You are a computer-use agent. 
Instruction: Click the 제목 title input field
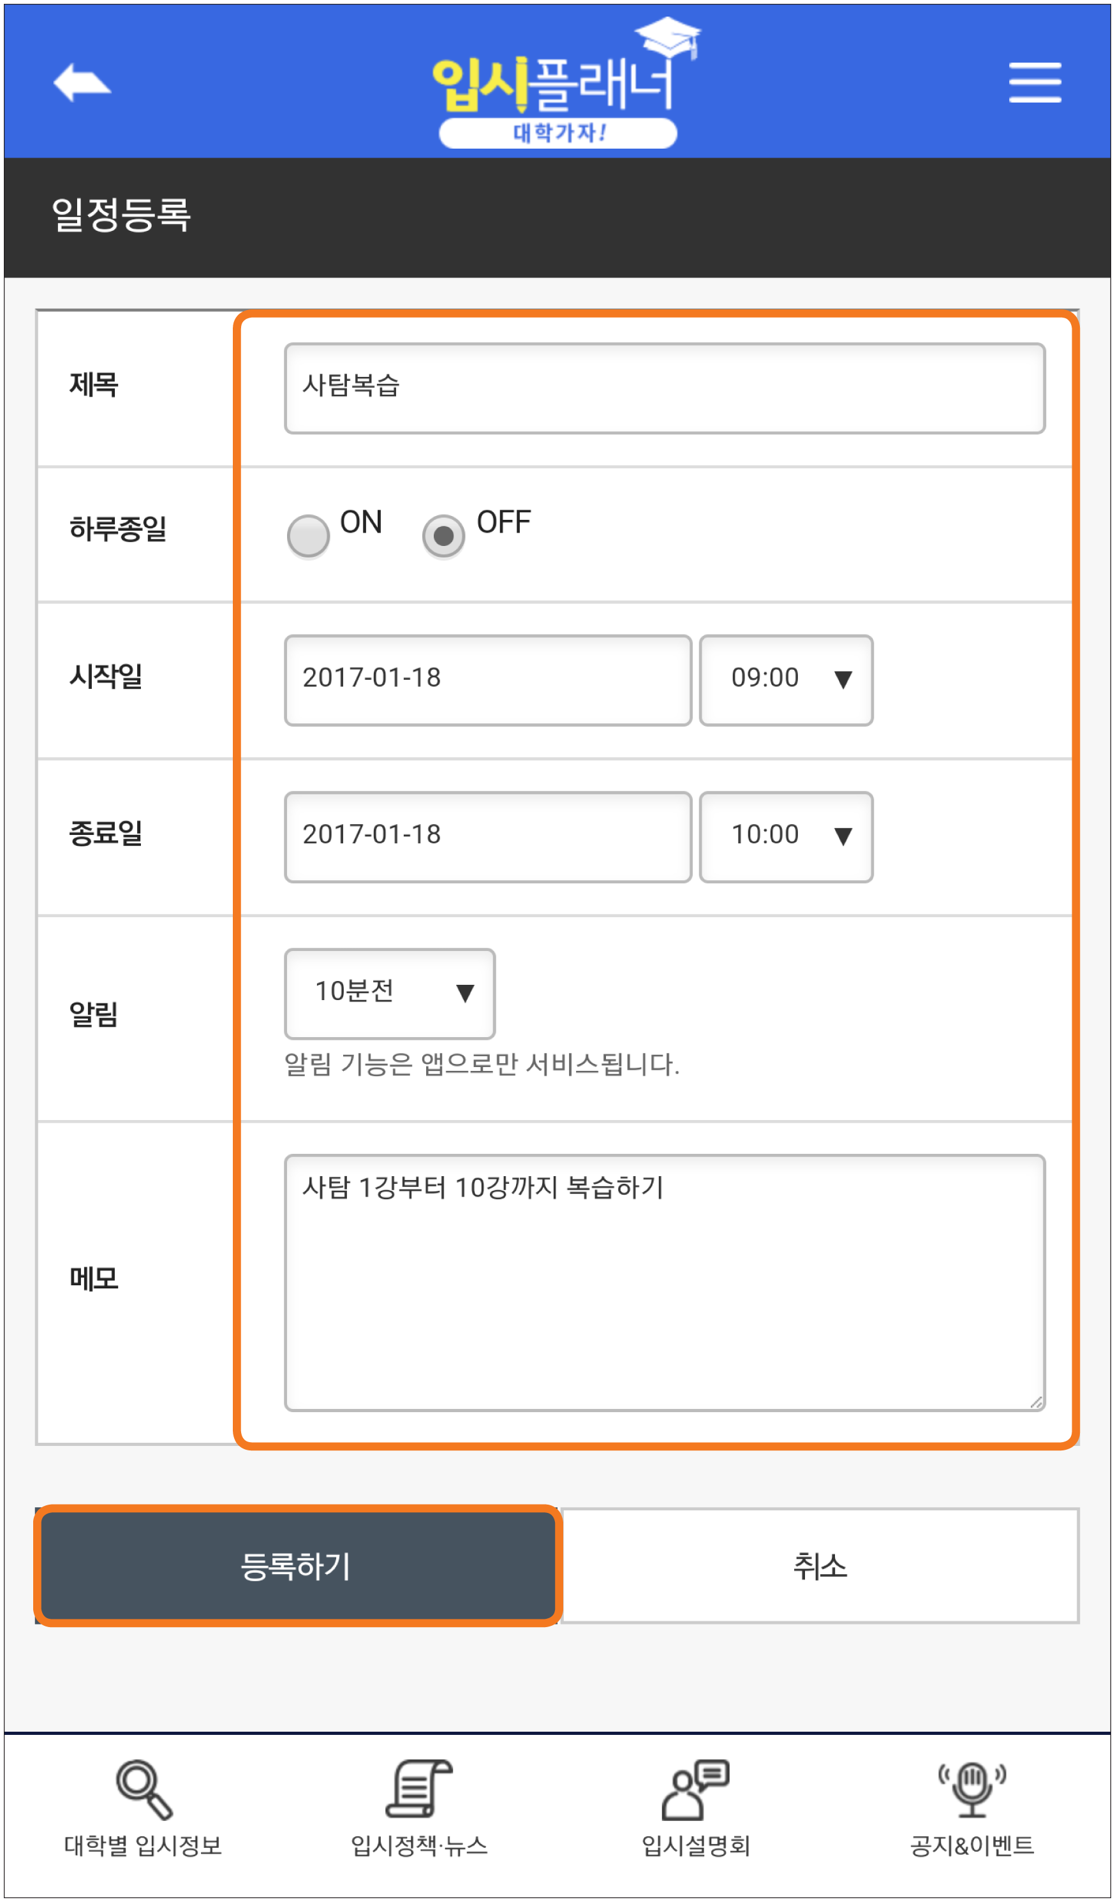pyautogui.click(x=664, y=388)
